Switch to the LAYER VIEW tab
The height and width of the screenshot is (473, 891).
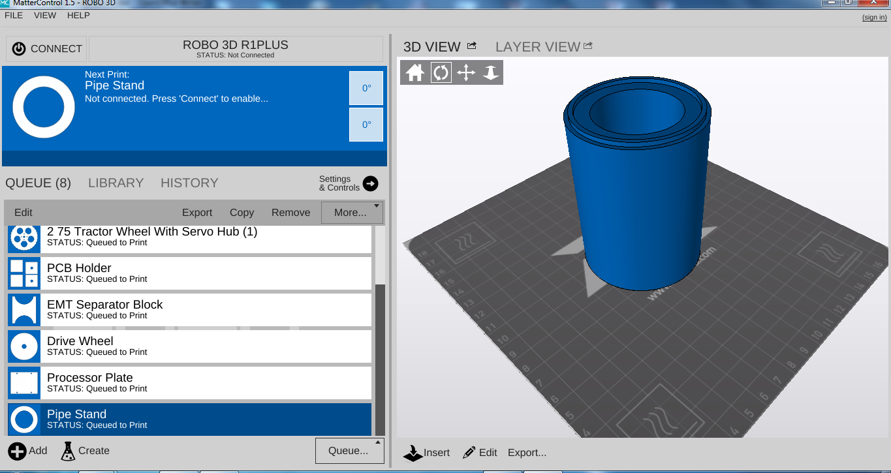pyautogui.click(x=538, y=47)
